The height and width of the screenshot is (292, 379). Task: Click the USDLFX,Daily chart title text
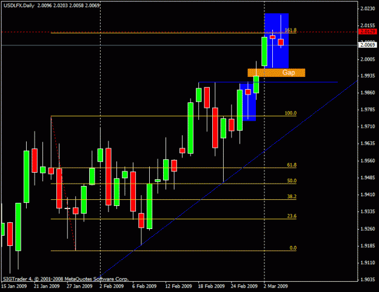click(19, 5)
